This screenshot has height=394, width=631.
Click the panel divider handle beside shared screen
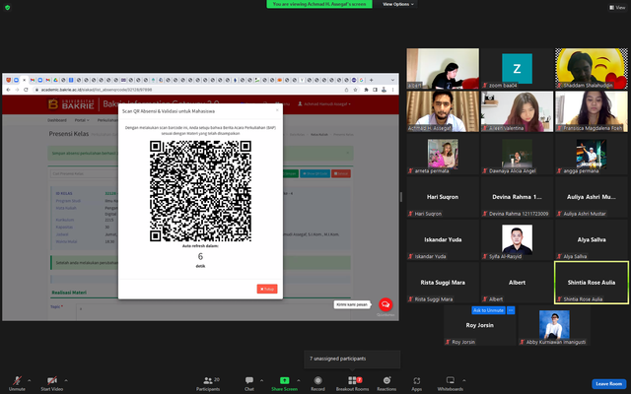pyautogui.click(x=401, y=197)
